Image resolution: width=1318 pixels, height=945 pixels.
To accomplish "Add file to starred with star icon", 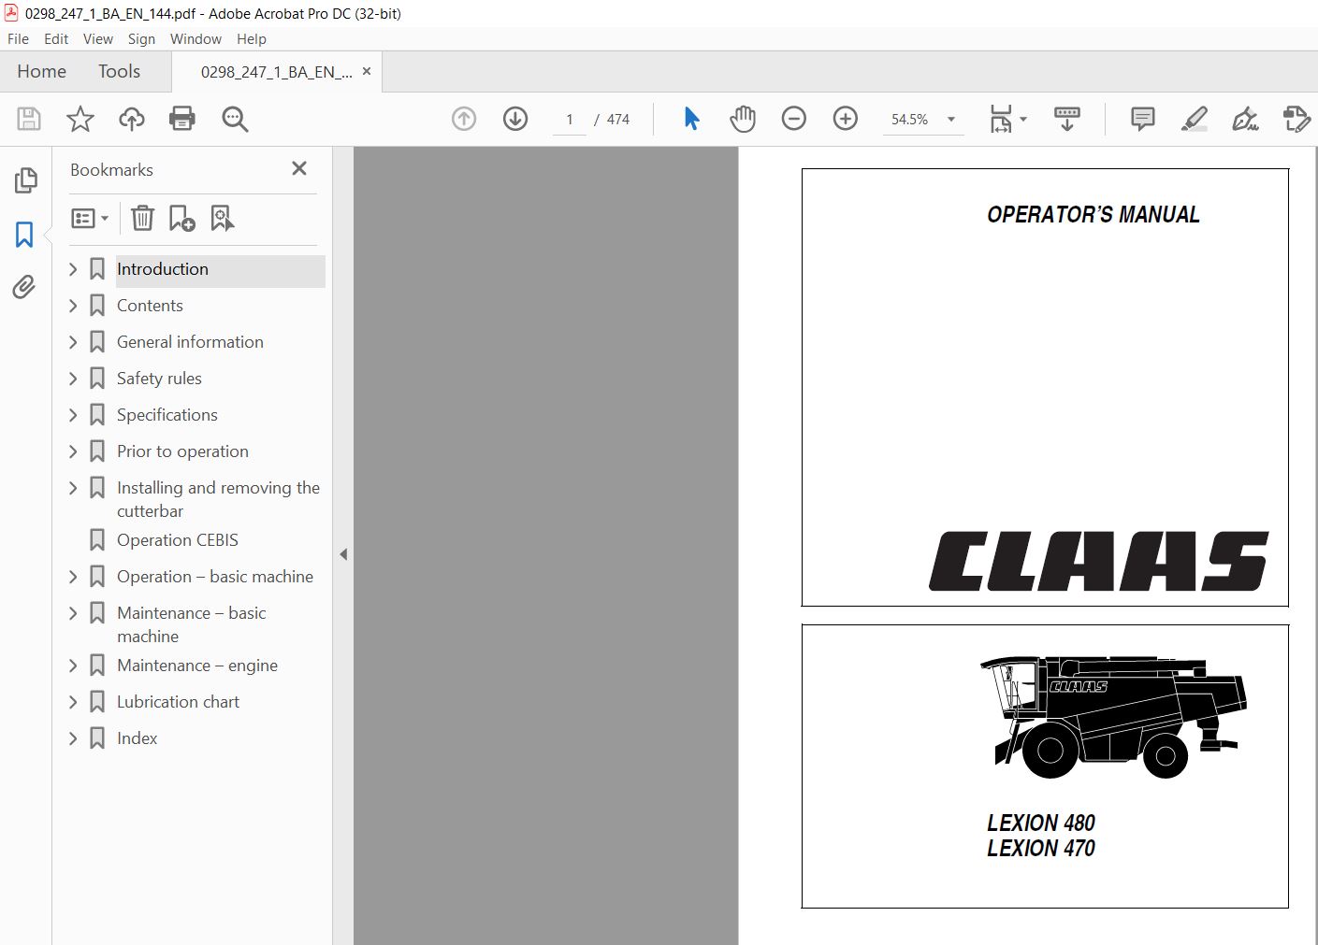I will [80, 119].
